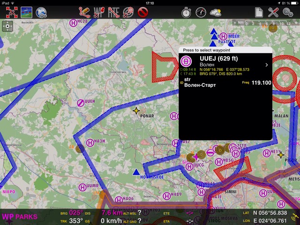Open the gears settings icon
This screenshot has height=225, width=300.
coord(288,12)
